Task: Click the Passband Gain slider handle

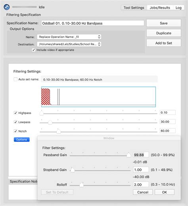Action: [129, 155]
